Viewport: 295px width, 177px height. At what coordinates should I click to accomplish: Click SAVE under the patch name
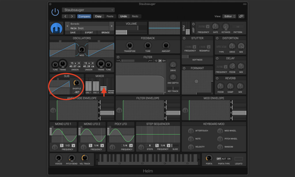tap(73, 33)
